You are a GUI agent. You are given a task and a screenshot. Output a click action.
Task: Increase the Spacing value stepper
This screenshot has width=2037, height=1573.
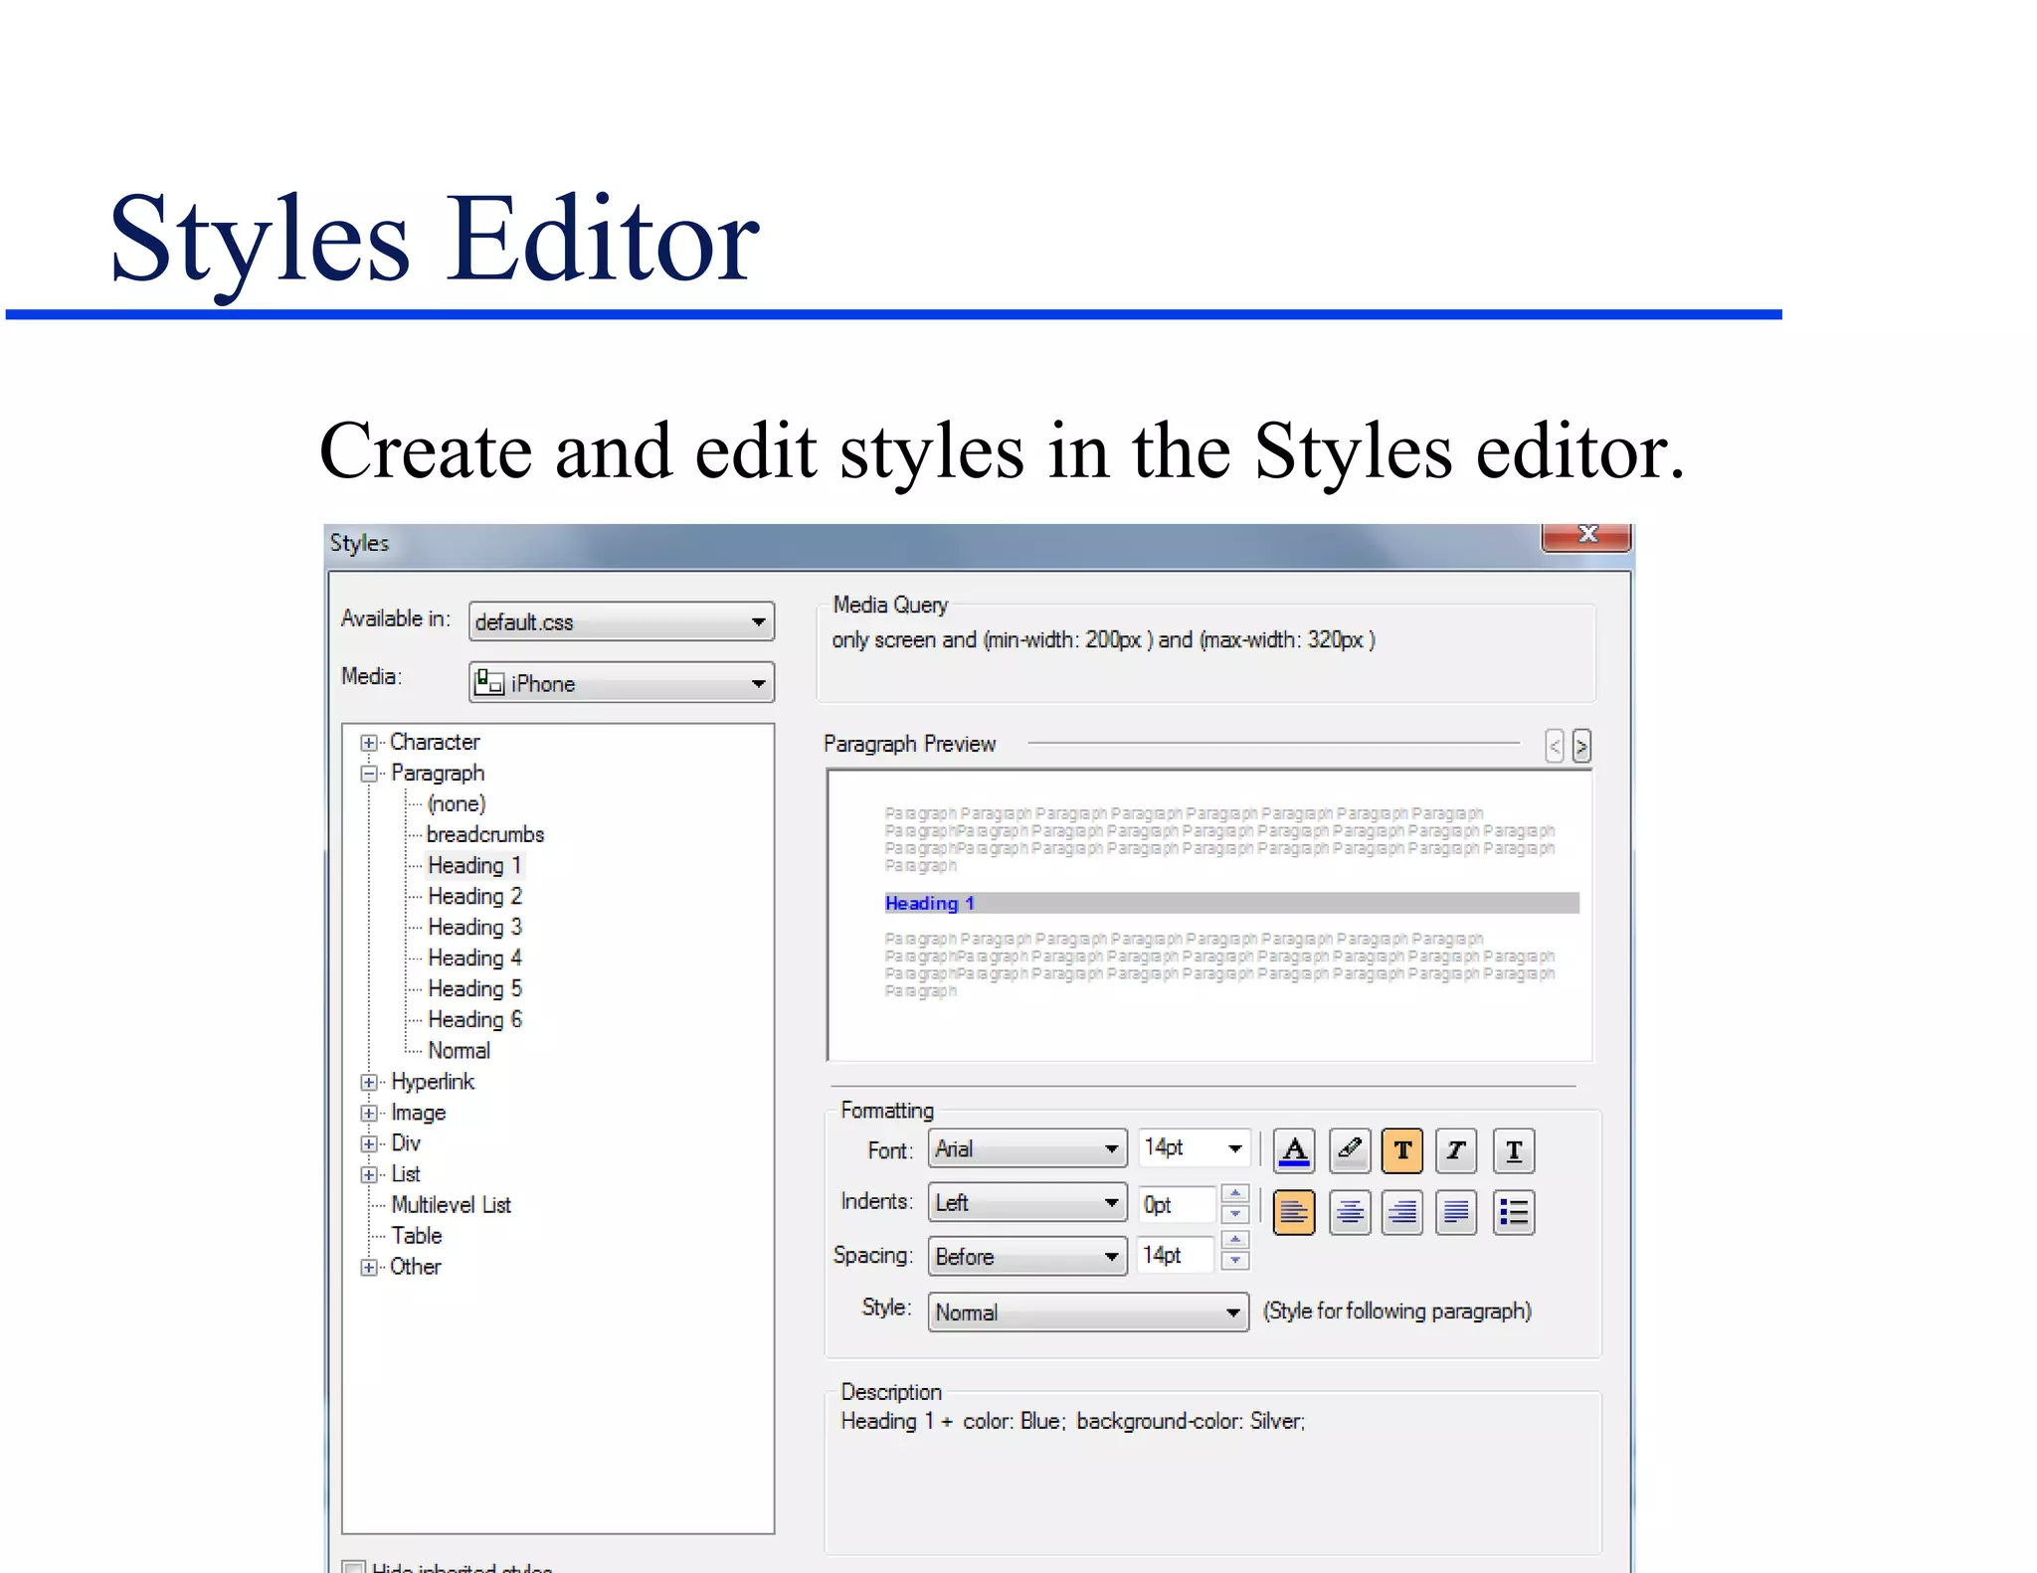click(x=1234, y=1240)
